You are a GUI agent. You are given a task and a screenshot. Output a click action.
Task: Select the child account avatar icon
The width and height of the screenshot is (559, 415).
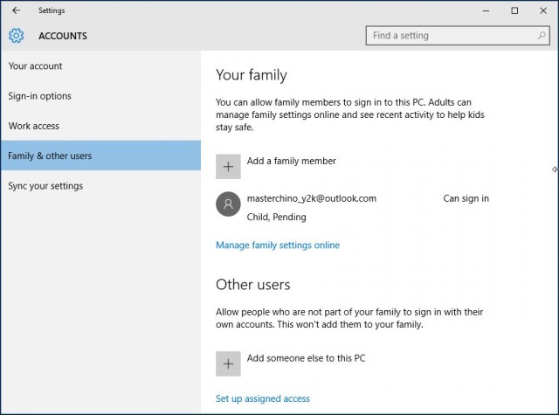click(x=228, y=204)
